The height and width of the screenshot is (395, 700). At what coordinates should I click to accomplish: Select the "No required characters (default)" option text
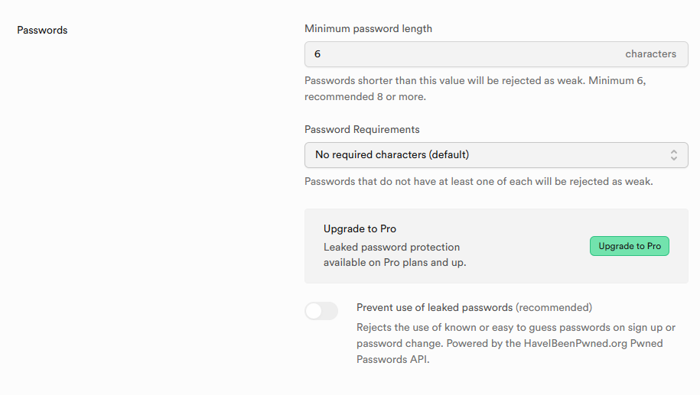coord(392,155)
